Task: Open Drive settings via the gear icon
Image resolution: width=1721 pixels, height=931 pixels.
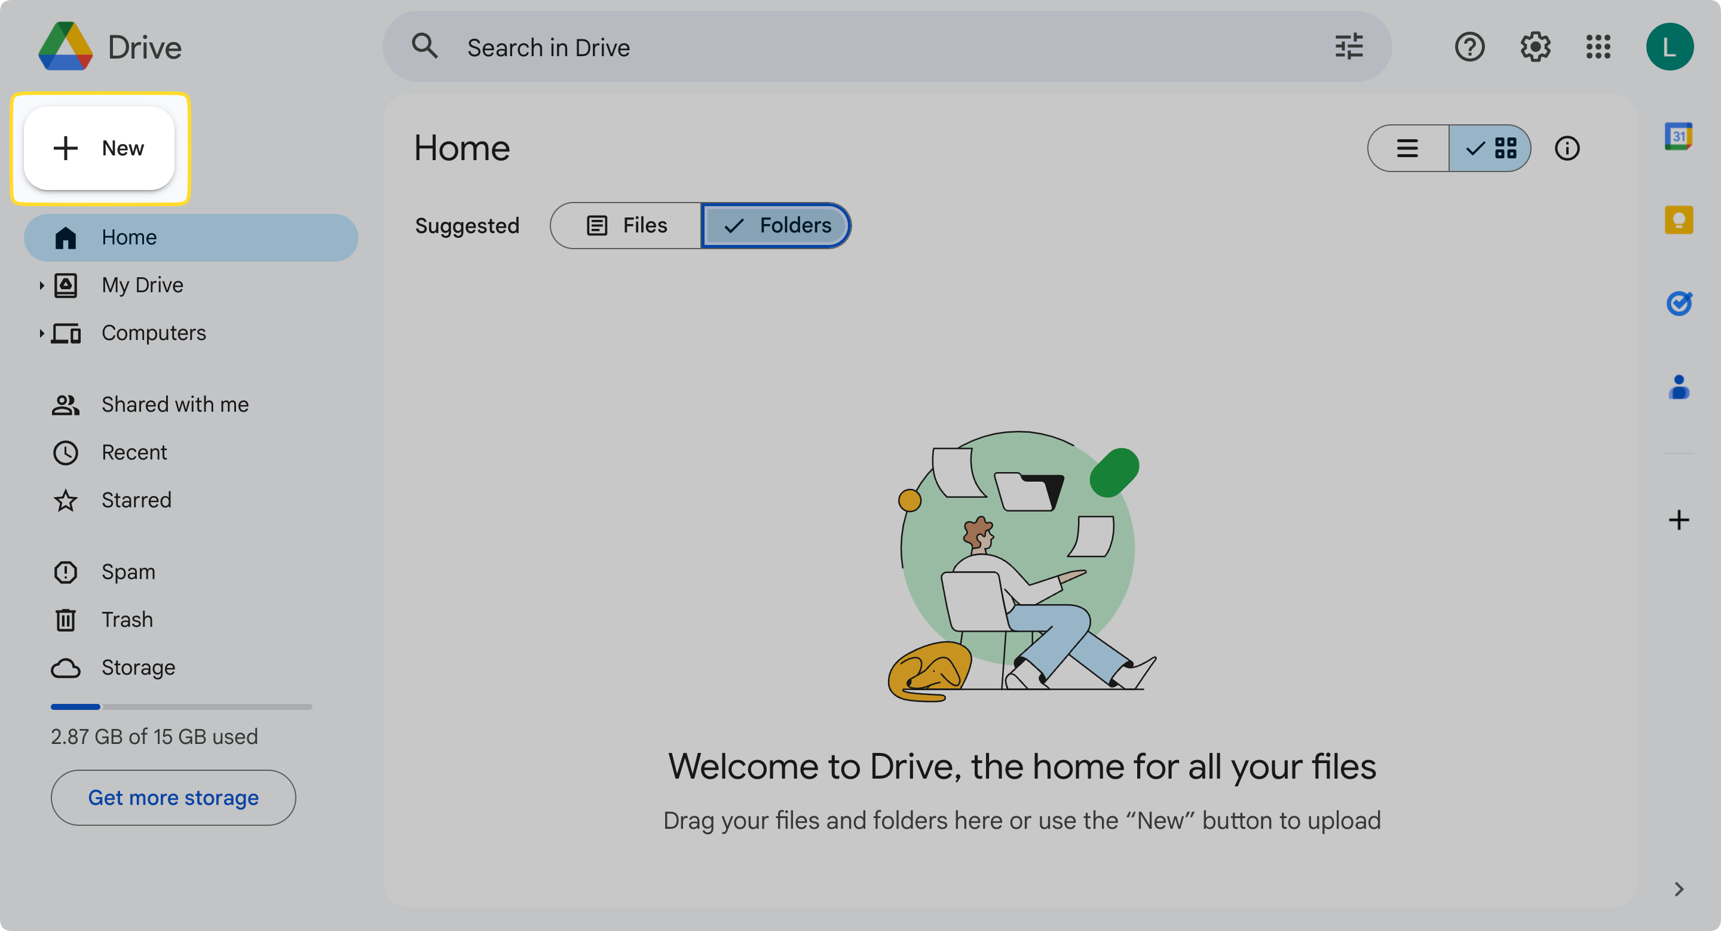Action: pyautogui.click(x=1535, y=47)
